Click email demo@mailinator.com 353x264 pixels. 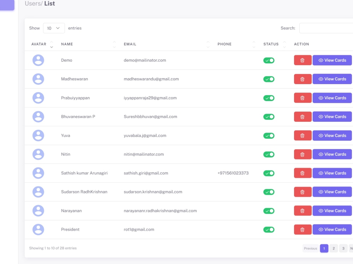pos(145,60)
